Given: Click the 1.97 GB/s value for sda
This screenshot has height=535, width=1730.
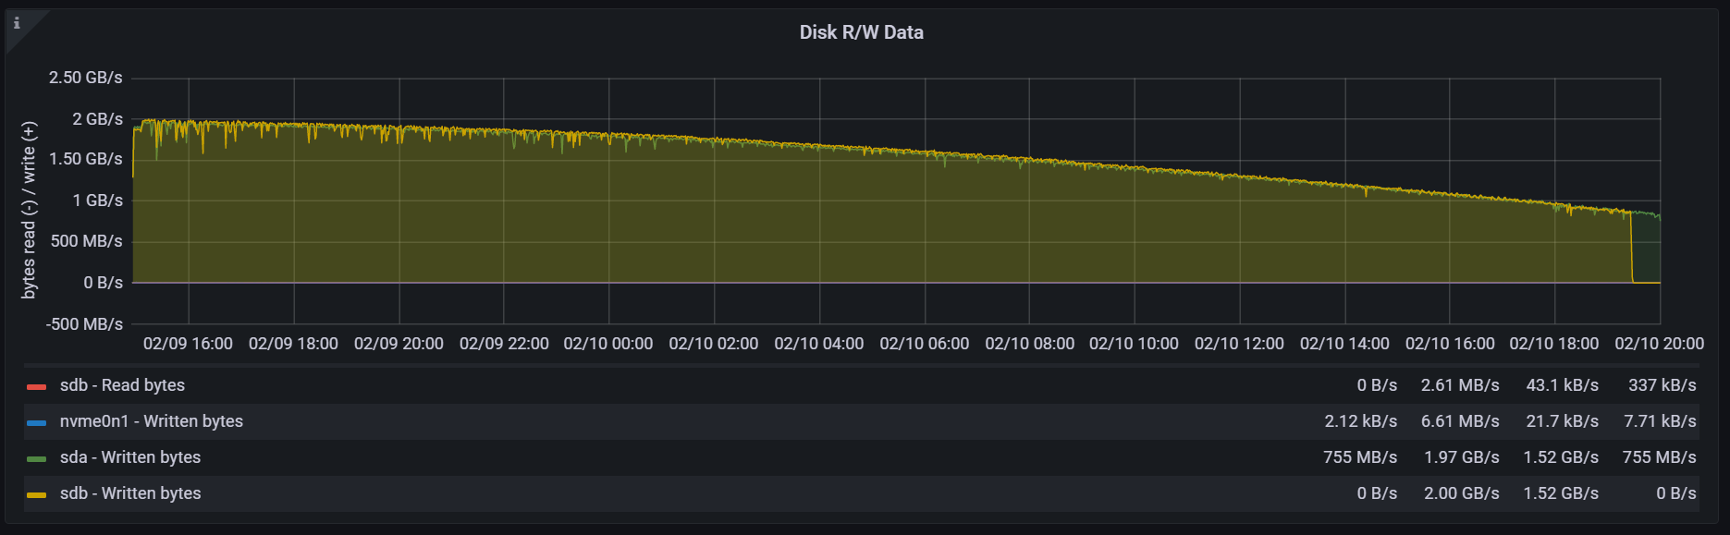Looking at the screenshot, I should 1461,457.
